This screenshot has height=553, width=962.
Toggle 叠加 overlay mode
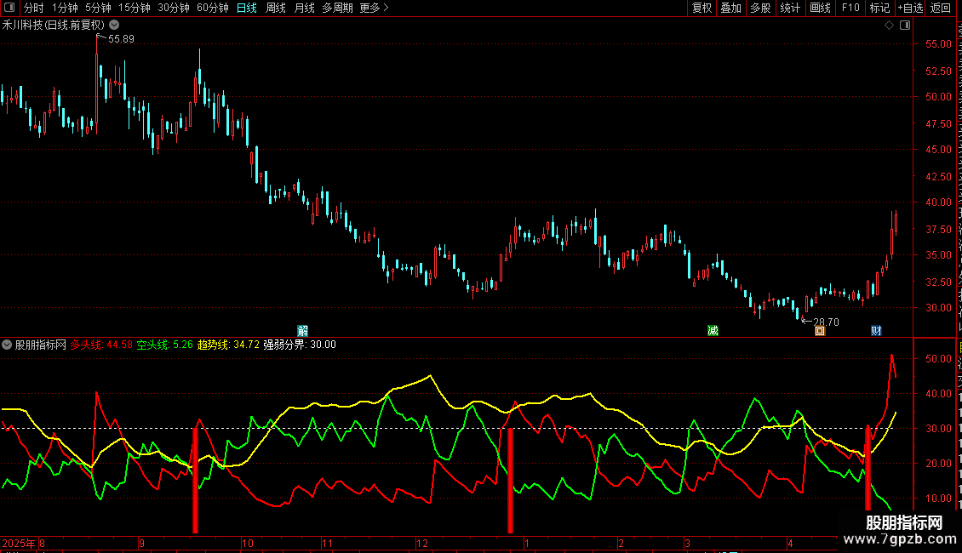731,8
